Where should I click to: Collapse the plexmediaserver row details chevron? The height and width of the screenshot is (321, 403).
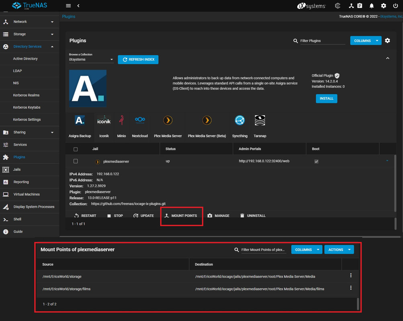pos(387,160)
